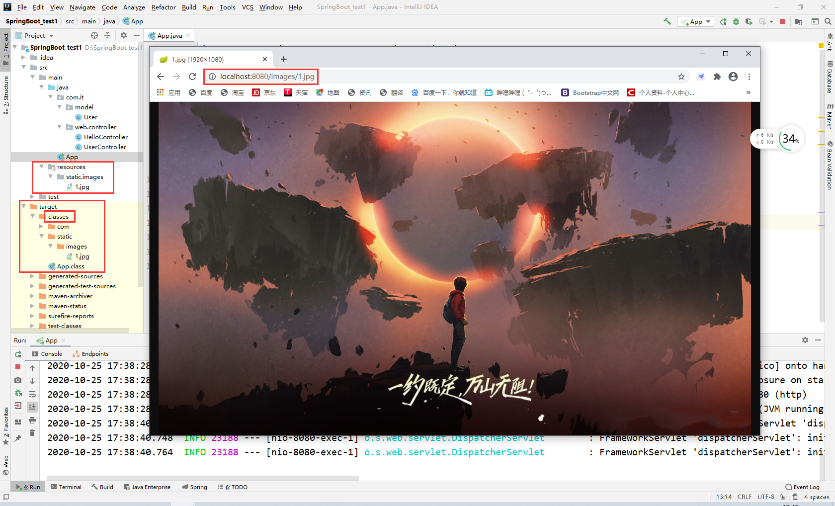Click the Build Project hammer icon
The image size is (835, 506).
pos(667,21)
